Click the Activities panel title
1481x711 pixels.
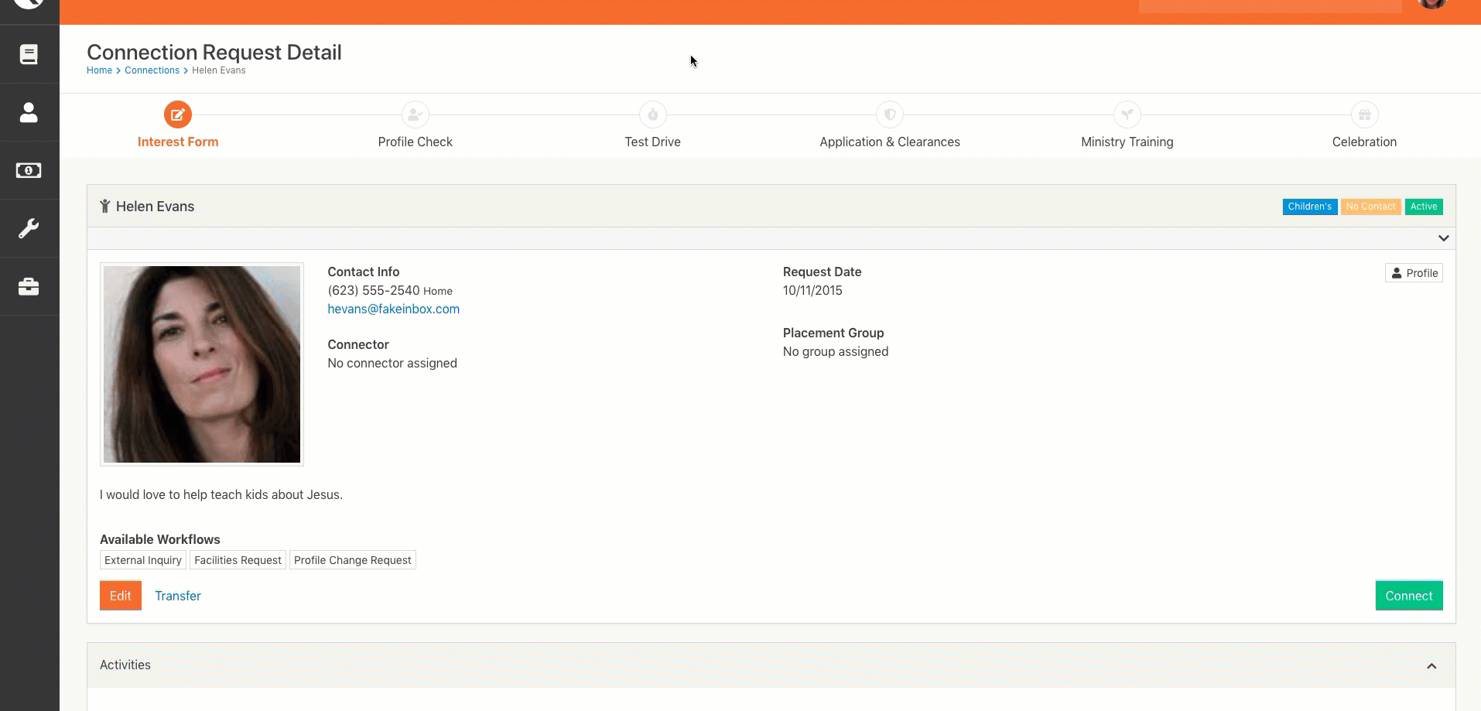coord(125,665)
